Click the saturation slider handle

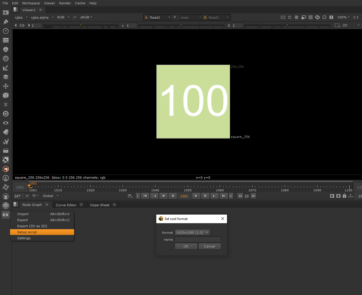click(x=287, y=25)
